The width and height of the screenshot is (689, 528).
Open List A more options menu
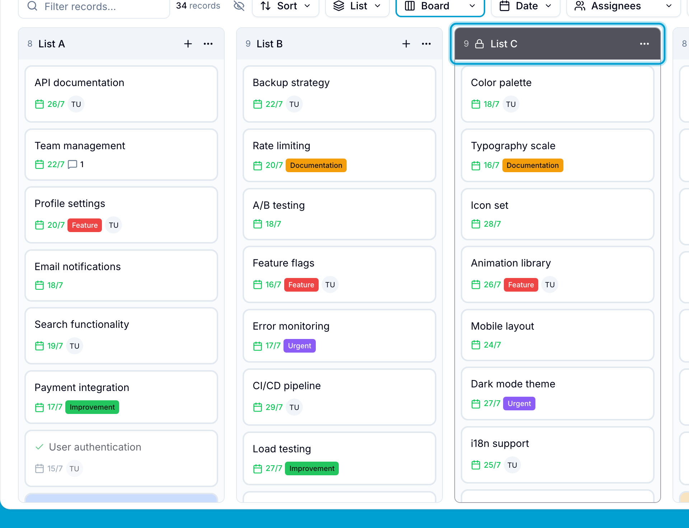click(208, 44)
